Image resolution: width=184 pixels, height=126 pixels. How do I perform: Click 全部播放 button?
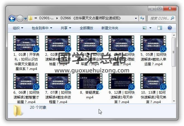pyautogui.click(x=86, y=28)
